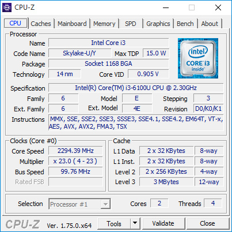Click the Specification field showing i3-6100U

point(136,88)
